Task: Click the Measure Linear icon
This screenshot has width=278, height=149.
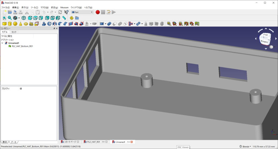Action: pos(169,24)
